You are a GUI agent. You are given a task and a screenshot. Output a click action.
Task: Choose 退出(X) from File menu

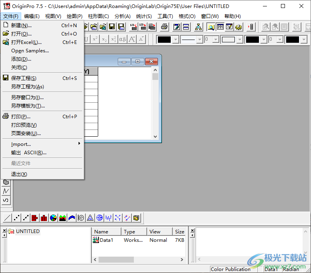pos(42,174)
